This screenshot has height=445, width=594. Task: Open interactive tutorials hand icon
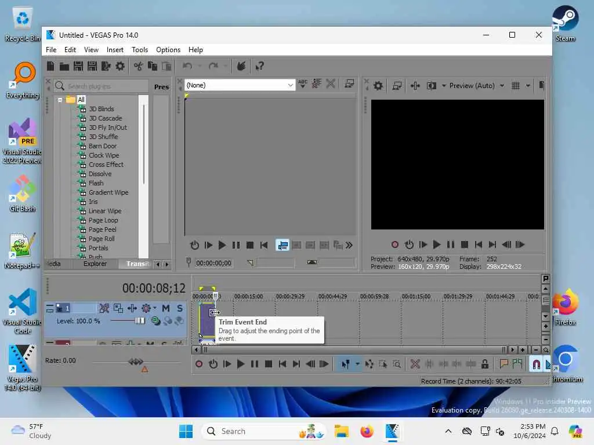tap(241, 66)
